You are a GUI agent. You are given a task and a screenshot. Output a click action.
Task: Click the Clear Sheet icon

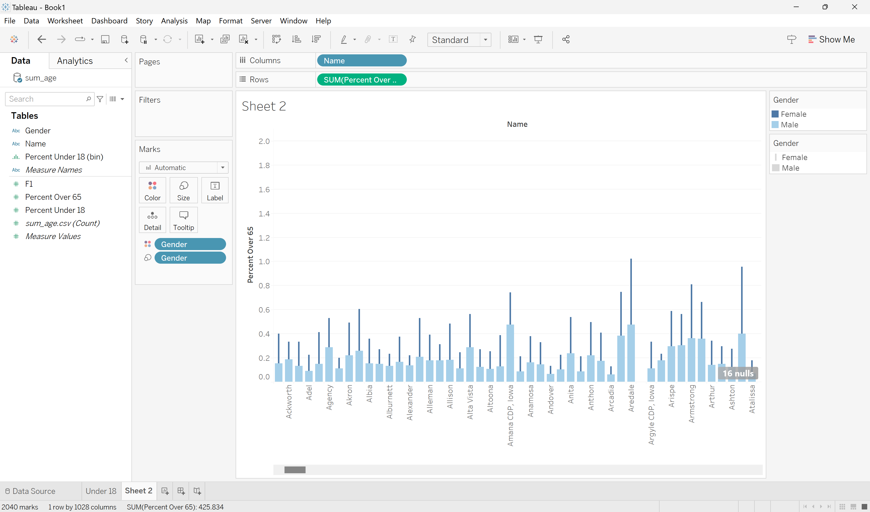point(244,39)
